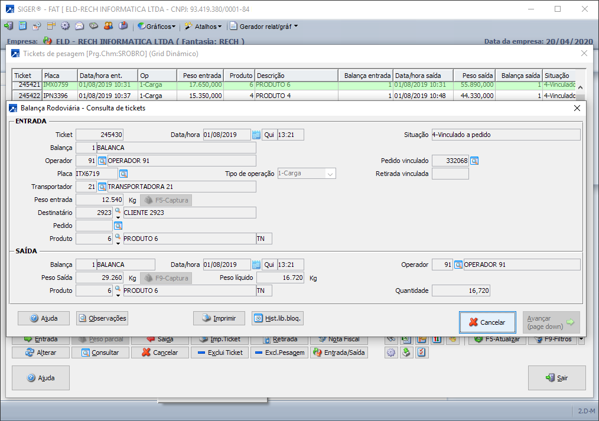599x421 pixels.
Task: Open calendar picker for Entrada Data/hora
Action: 256,135
